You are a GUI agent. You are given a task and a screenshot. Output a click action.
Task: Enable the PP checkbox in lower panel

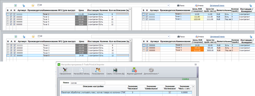pos(39,36)
